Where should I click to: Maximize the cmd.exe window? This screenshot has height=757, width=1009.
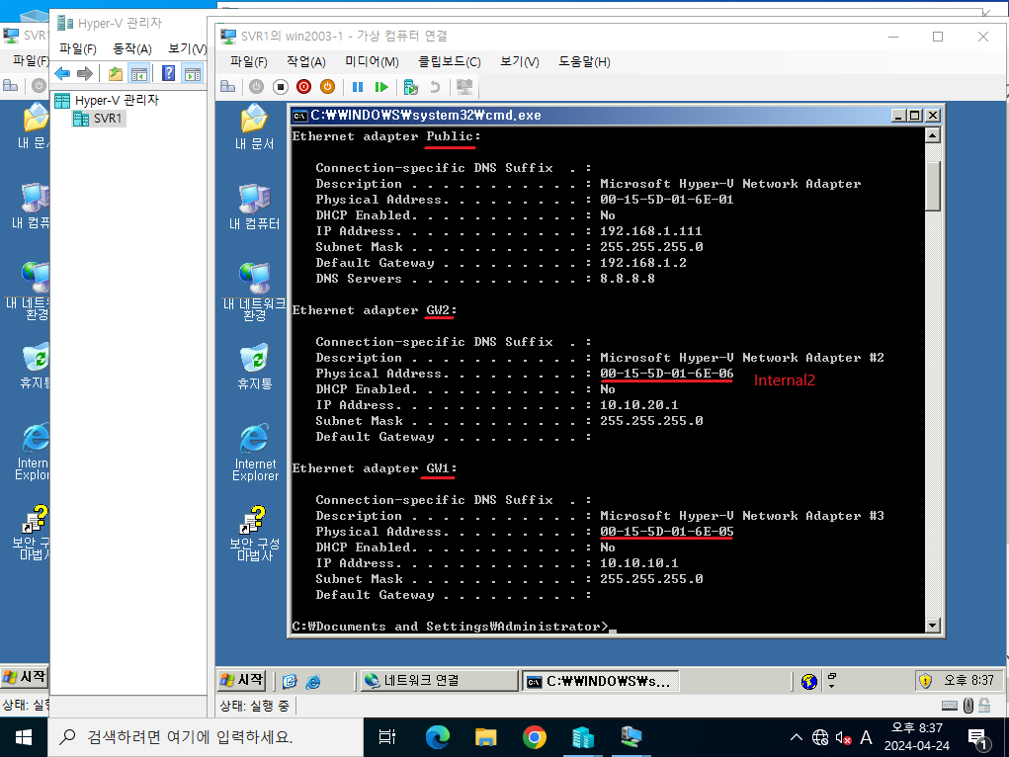point(915,116)
